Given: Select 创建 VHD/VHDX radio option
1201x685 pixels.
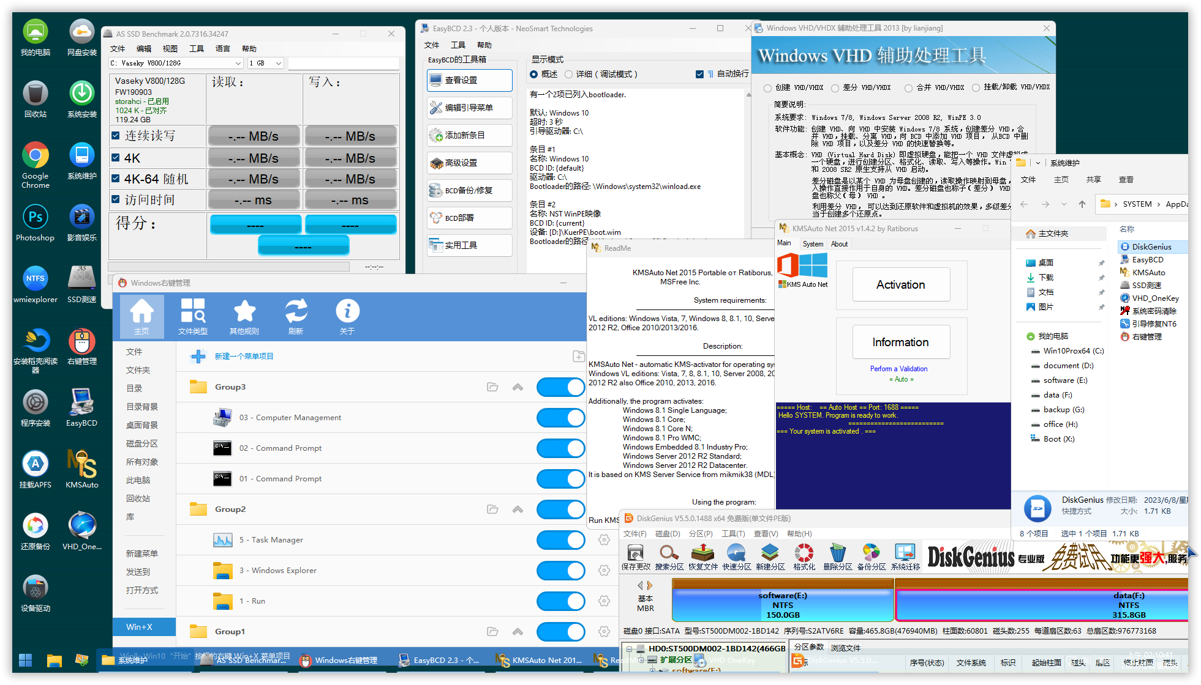Looking at the screenshot, I should (x=767, y=88).
